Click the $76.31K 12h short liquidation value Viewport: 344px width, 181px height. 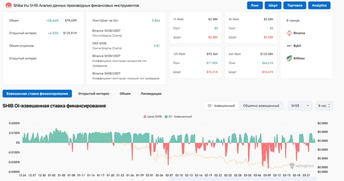tap(212, 72)
